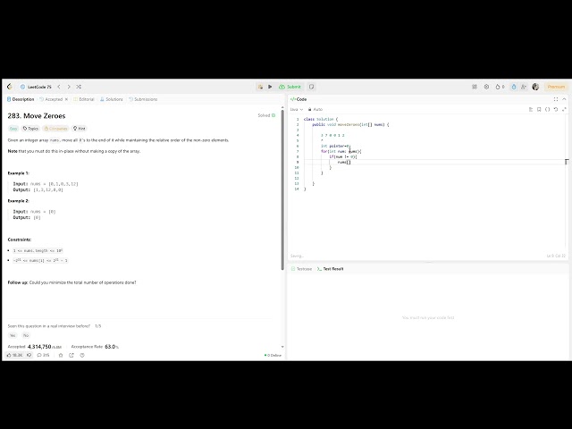This screenshot has width=572, height=429.
Task: Click the description scroll down arrow
Action: pos(282,347)
